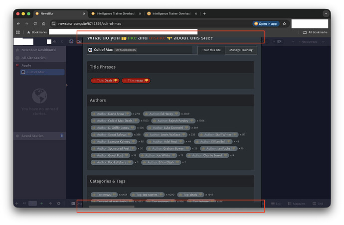Click thumbs-down icon on Author: Ed Hardy
The image size is (344, 225).
pyautogui.click(x=177, y=114)
